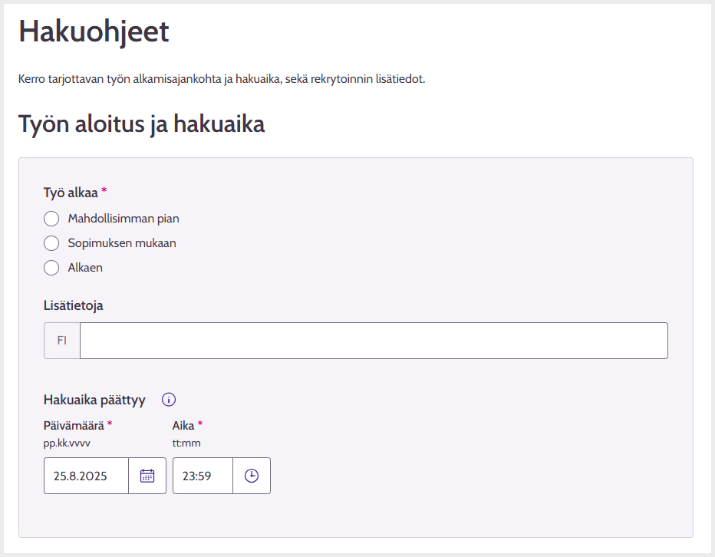Click the FI language tag

62,341
